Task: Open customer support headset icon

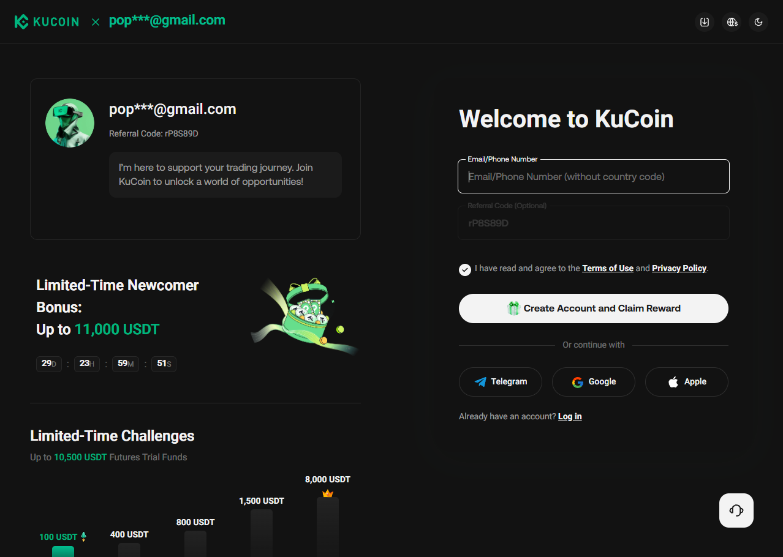Action: 736,510
